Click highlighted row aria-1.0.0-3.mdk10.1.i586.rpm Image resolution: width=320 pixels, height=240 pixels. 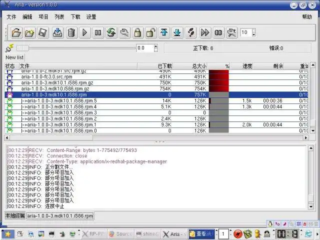pos(156,94)
